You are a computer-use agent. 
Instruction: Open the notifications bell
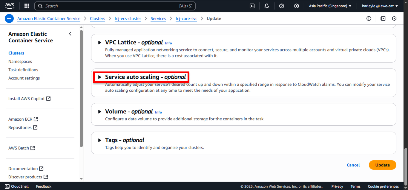267,6
